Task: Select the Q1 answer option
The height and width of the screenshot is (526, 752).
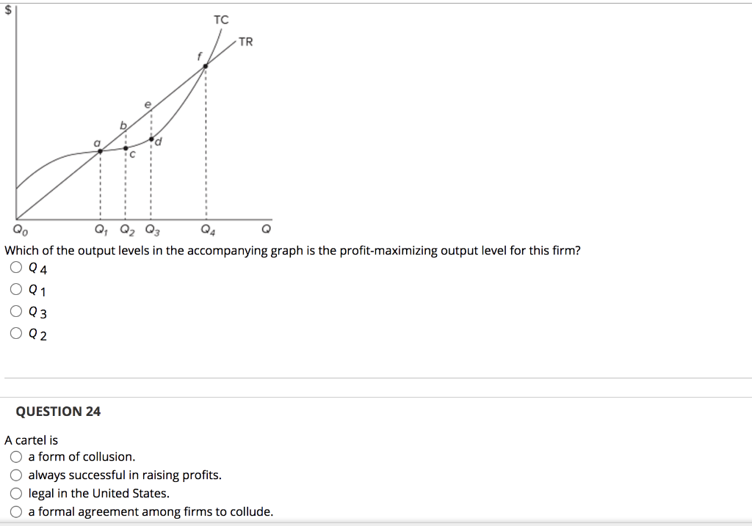Action: click(x=15, y=288)
